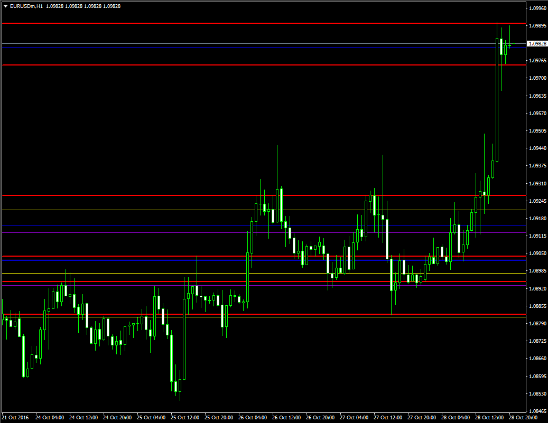Click the small triangle before EURUSDm,H1

coord(5,6)
